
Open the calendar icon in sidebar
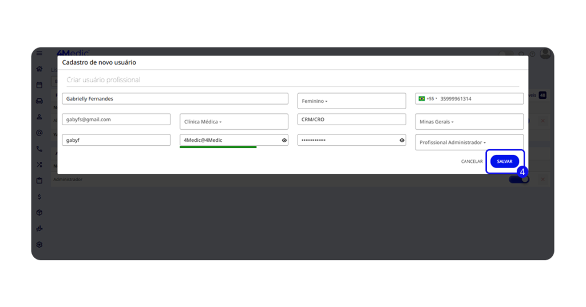click(x=39, y=85)
